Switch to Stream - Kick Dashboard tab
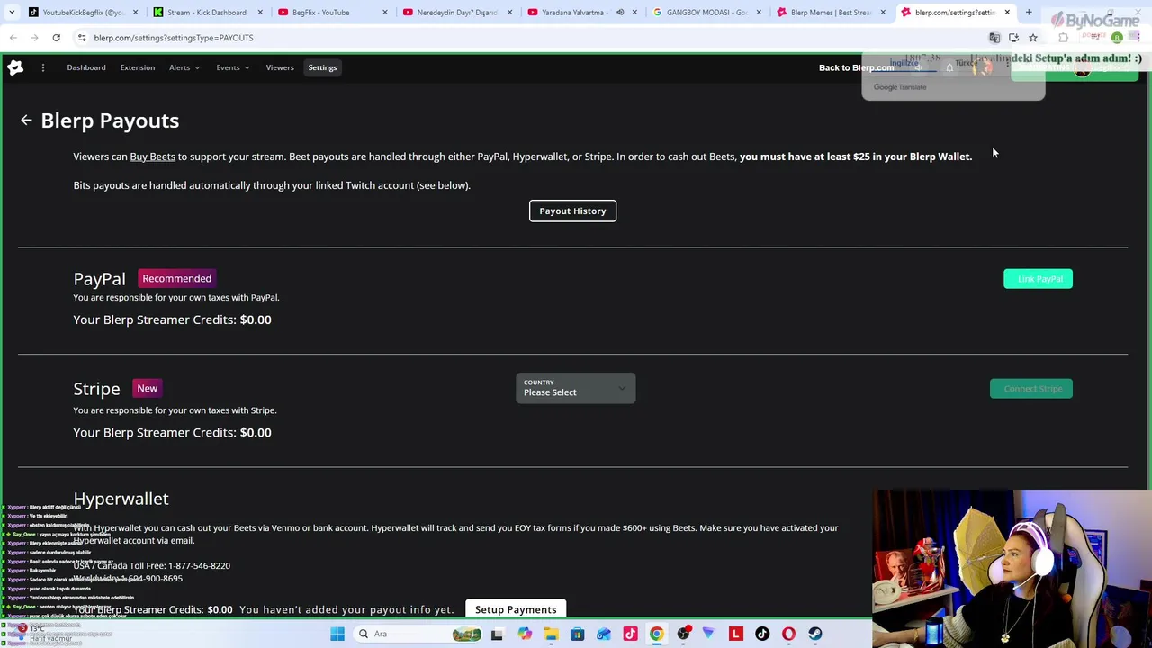 [206, 13]
